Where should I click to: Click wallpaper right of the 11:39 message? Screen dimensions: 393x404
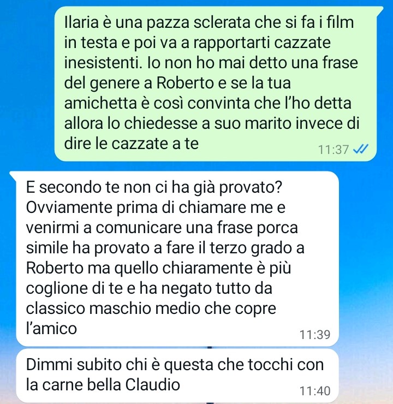pos(366,259)
